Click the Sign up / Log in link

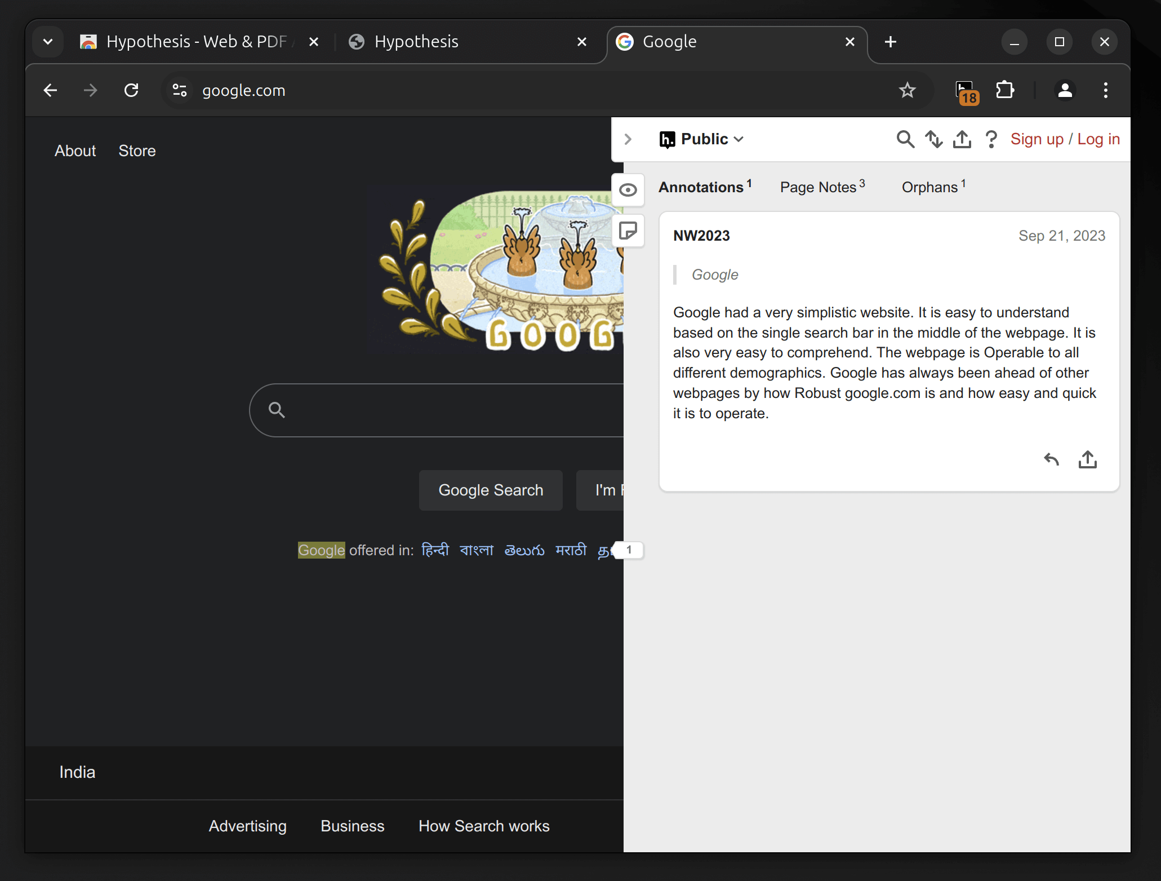coord(1064,139)
